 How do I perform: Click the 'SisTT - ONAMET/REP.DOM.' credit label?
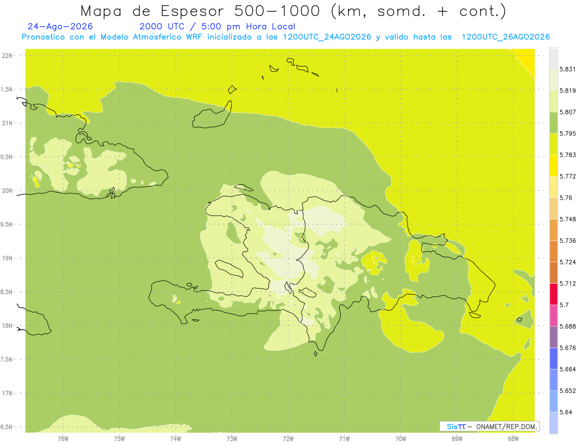(489, 426)
